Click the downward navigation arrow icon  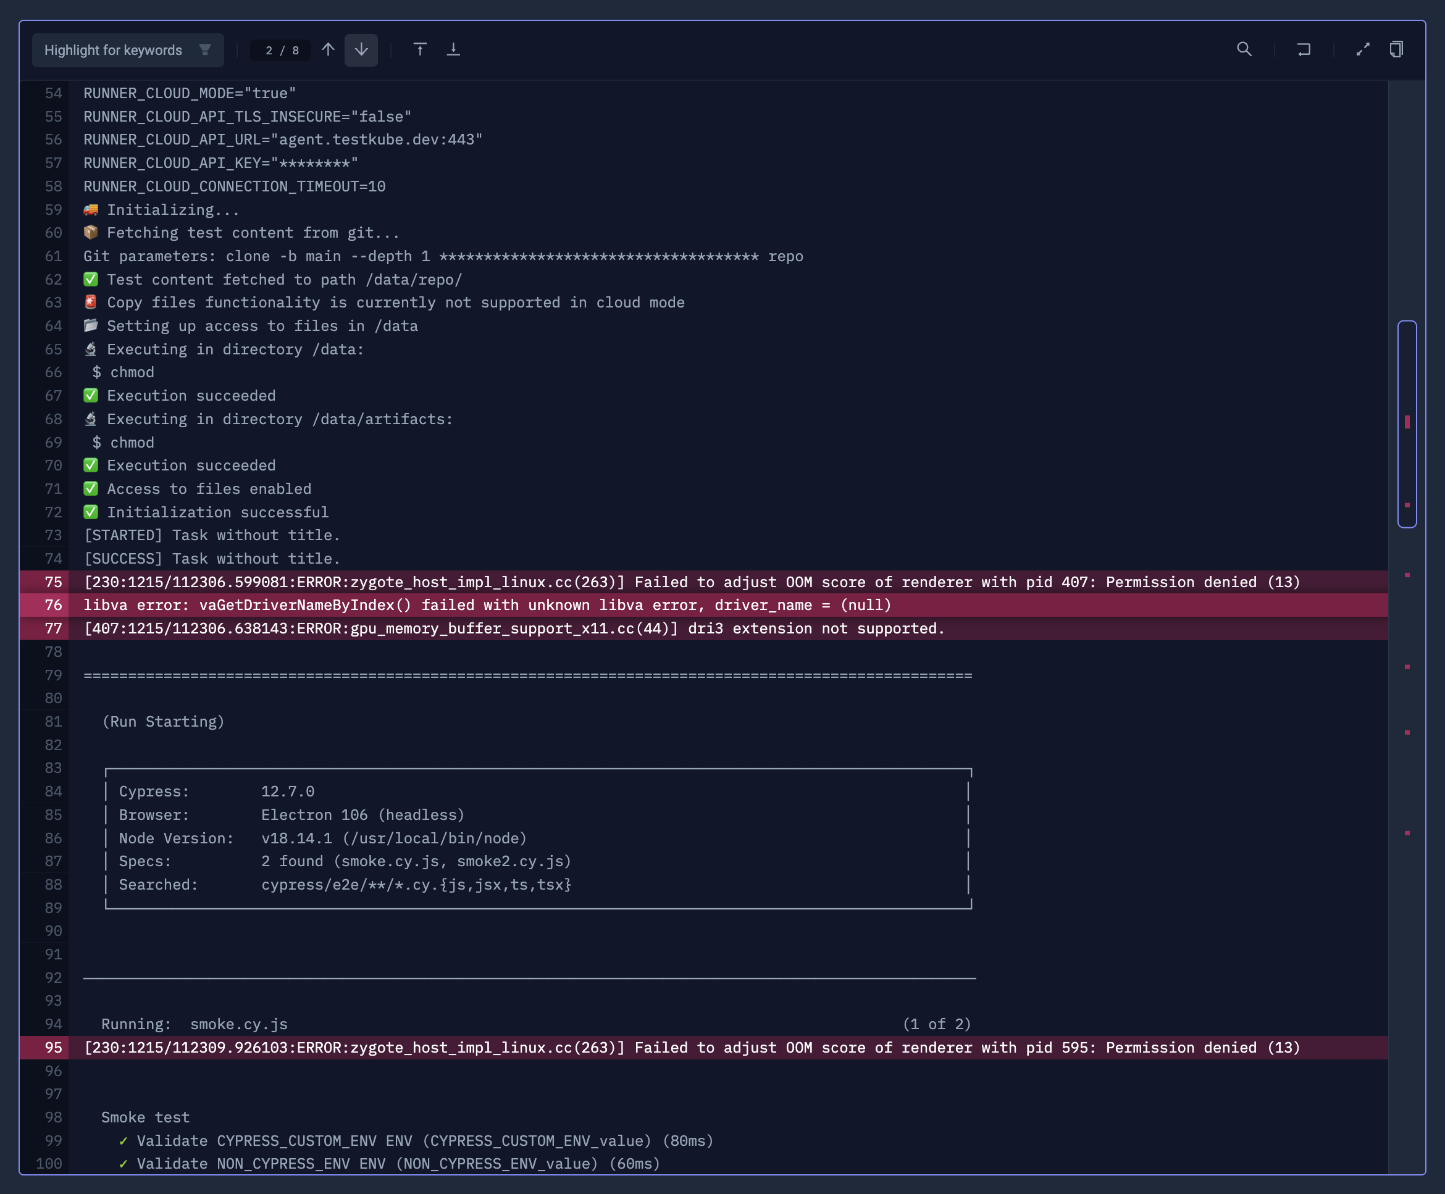click(361, 49)
